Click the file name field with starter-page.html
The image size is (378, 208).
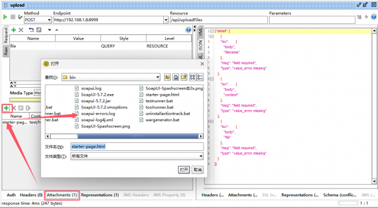[x=137, y=146]
